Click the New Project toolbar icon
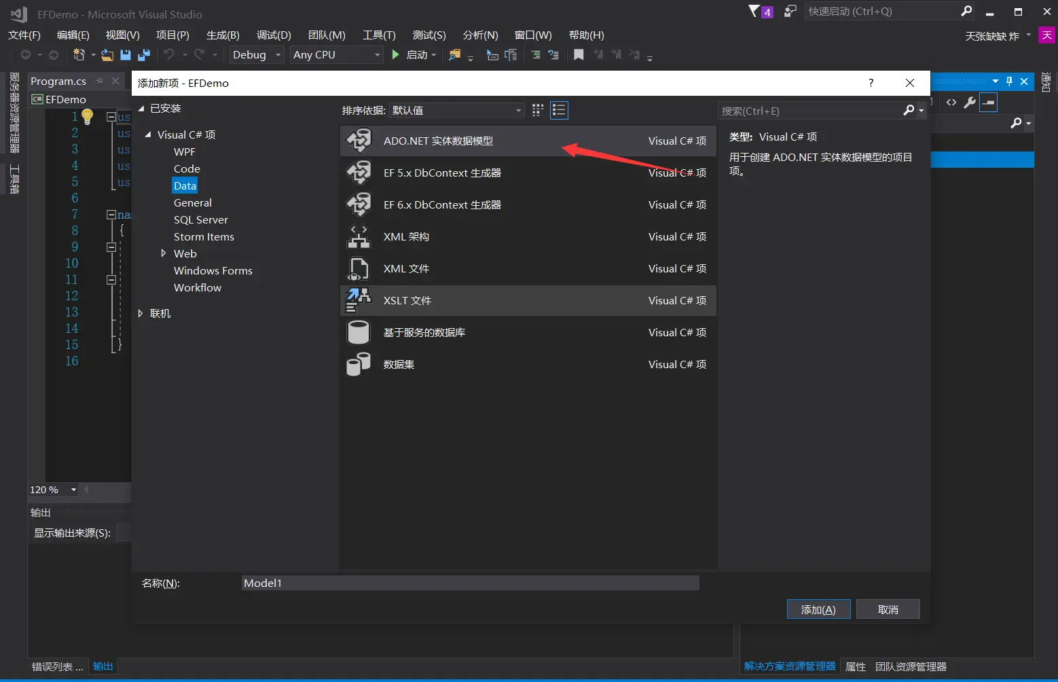 click(79, 55)
